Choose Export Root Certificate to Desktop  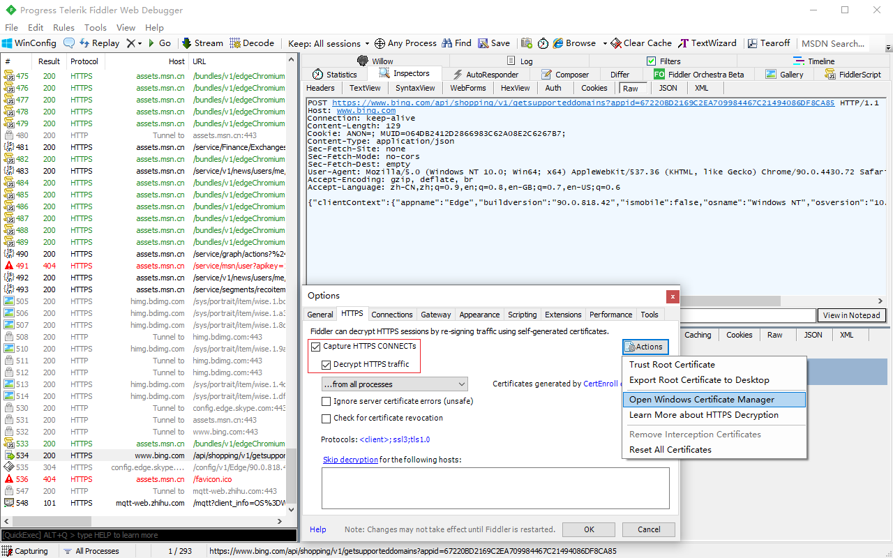pos(714,380)
